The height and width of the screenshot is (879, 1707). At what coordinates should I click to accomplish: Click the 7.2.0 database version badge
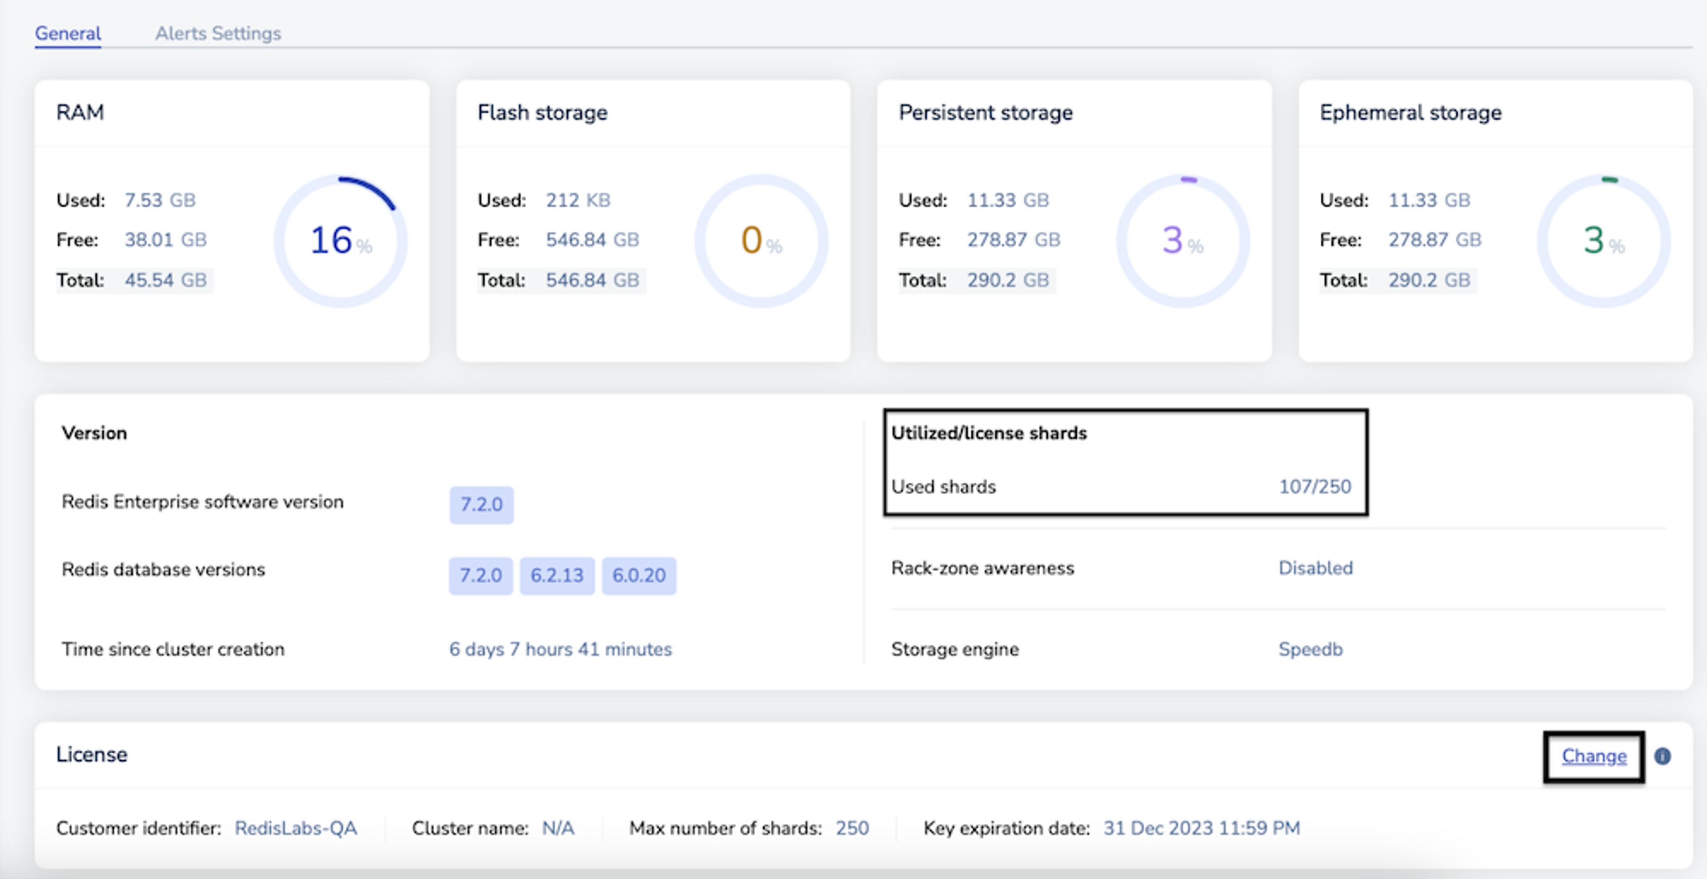click(481, 575)
